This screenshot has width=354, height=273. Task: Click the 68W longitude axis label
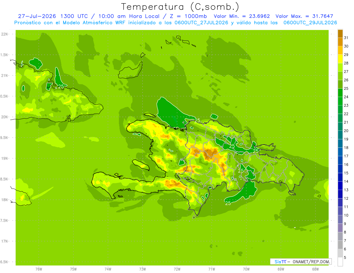click(x=315, y=269)
